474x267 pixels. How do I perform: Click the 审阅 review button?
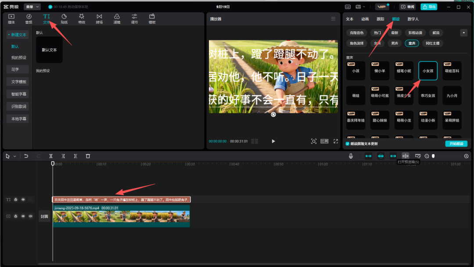pyautogui.click(x=408, y=7)
